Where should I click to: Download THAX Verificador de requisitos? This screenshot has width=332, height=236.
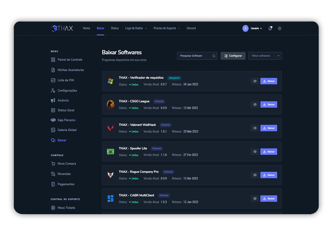269,81
